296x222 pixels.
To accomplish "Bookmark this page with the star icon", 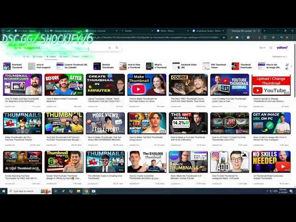I will coord(224,37).
